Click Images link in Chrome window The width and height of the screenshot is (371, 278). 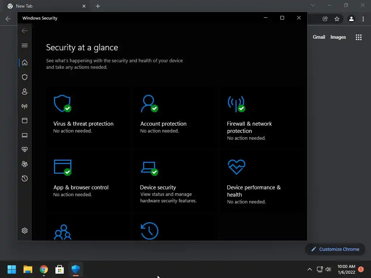pos(338,37)
